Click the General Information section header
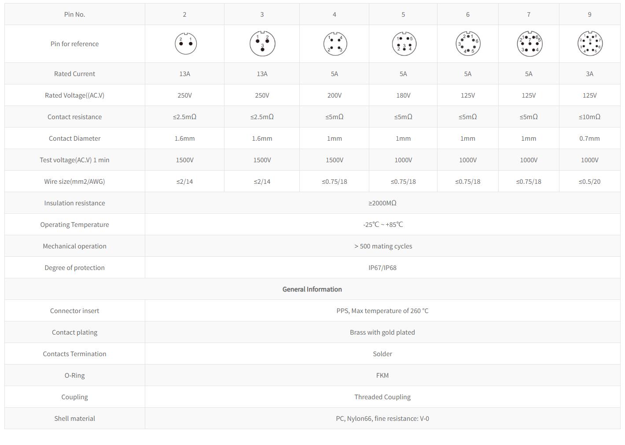Screen dimensions: 625x445 [x=312, y=289]
